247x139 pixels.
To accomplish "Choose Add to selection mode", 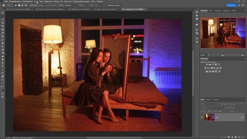I will point(19,5).
